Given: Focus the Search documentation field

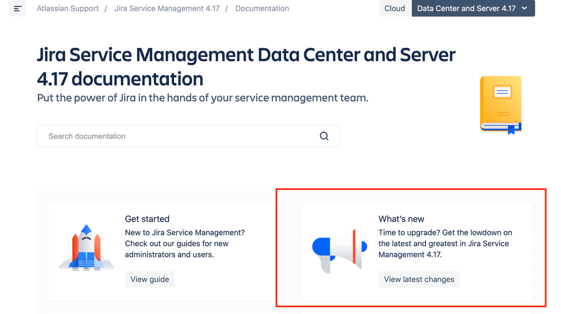Looking at the screenshot, I should [x=188, y=136].
